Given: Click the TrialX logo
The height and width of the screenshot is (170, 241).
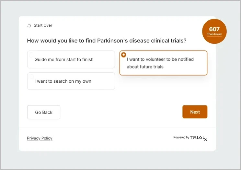Looking at the screenshot, I should point(199,138).
